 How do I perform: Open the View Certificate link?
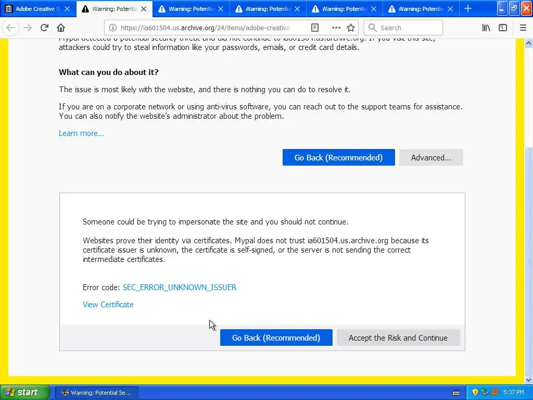(108, 304)
